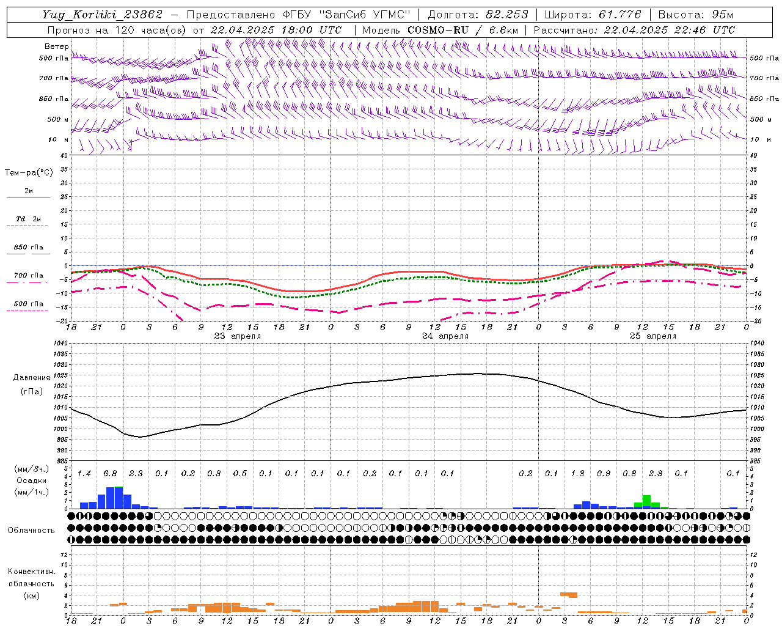Click the Долгота: 82.253 field
This screenshot has height=626, width=782.
pyautogui.click(x=478, y=15)
